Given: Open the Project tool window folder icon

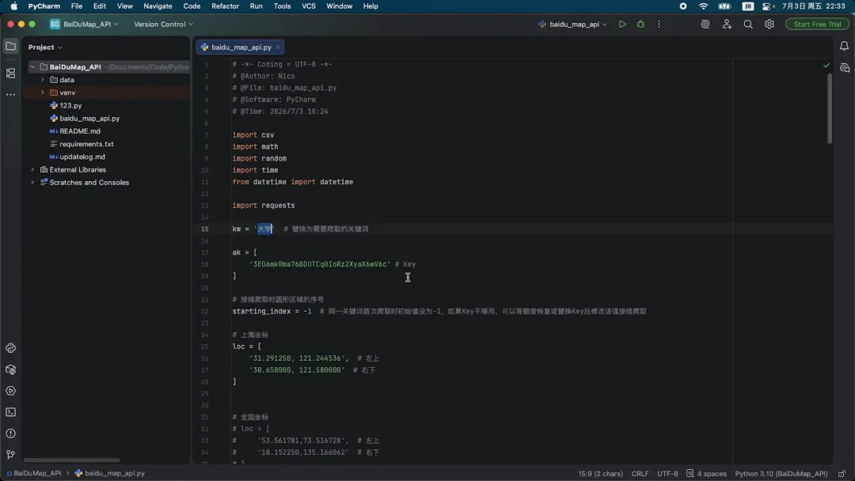Looking at the screenshot, I should coord(10,47).
